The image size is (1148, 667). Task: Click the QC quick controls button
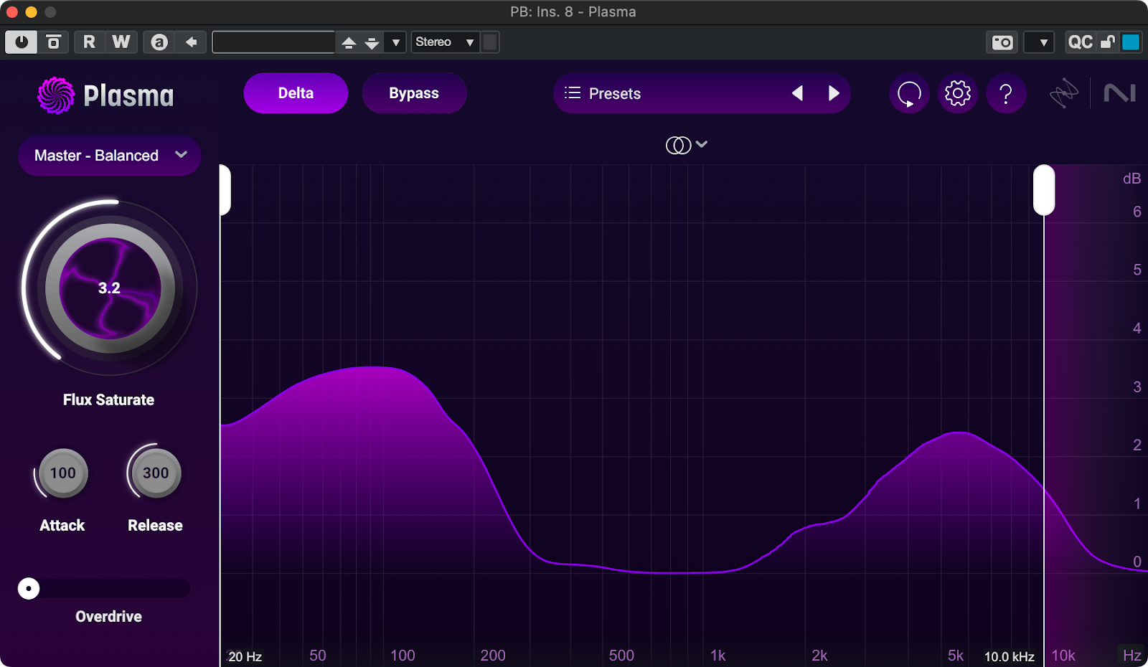point(1080,42)
